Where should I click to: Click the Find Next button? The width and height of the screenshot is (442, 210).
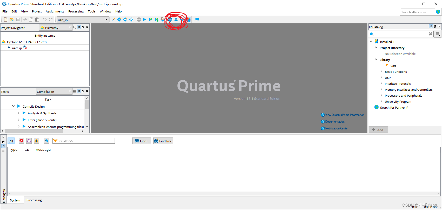point(163,141)
